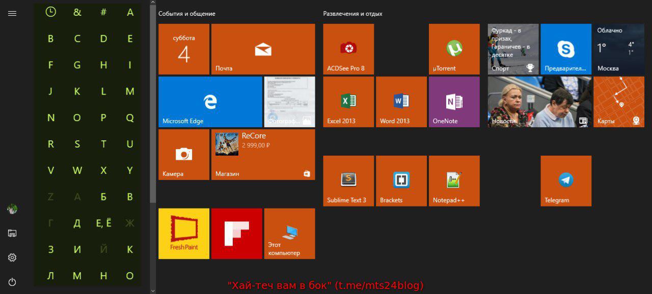Jump to recently added clock icon

pyautogui.click(x=50, y=12)
